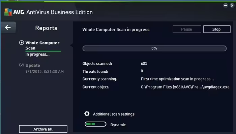Click the 'Threats found:' label
236x134 pixels.
click(95, 71)
